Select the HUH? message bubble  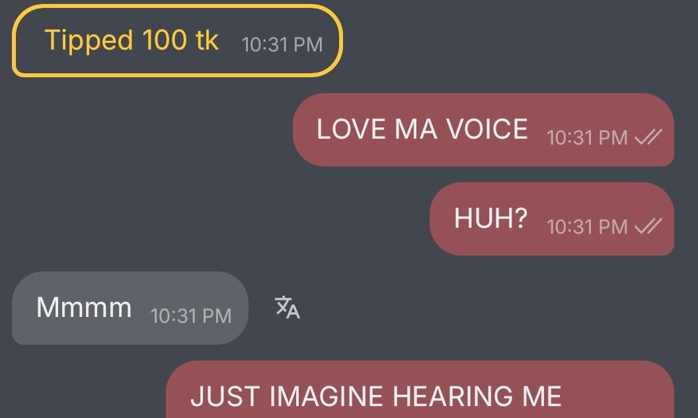(x=552, y=219)
